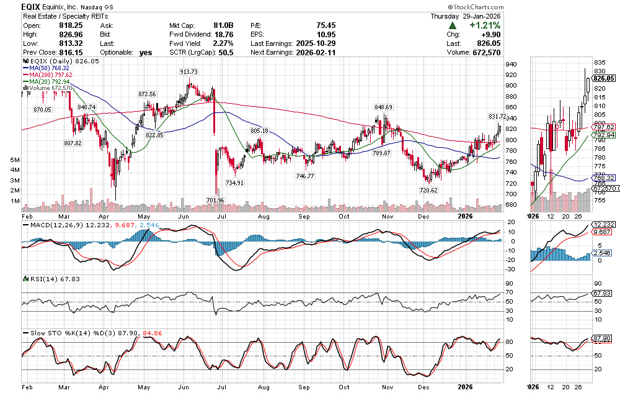Click the 913.73 peak price label
This screenshot has height=393, width=620.
(x=188, y=72)
